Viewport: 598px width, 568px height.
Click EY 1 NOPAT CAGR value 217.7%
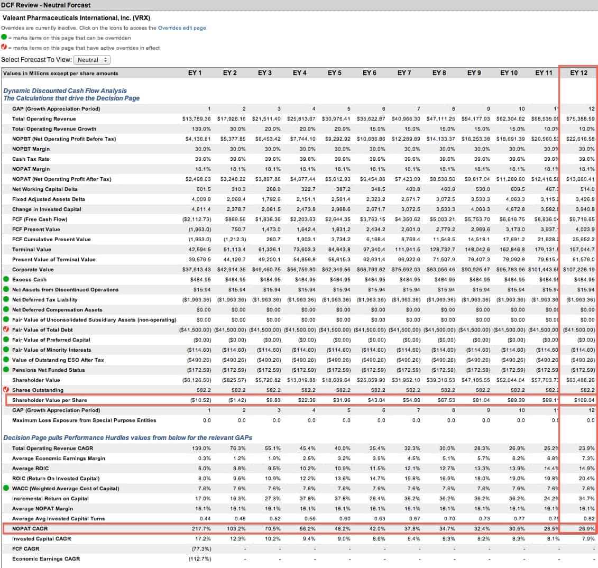201,529
